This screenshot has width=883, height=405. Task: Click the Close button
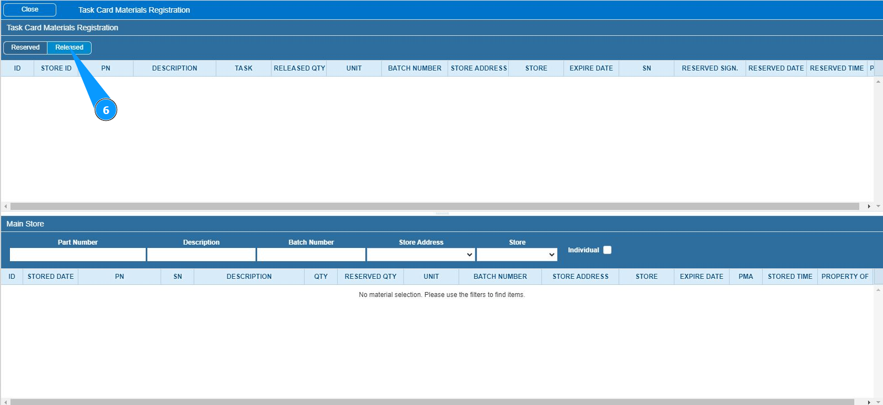click(x=30, y=10)
